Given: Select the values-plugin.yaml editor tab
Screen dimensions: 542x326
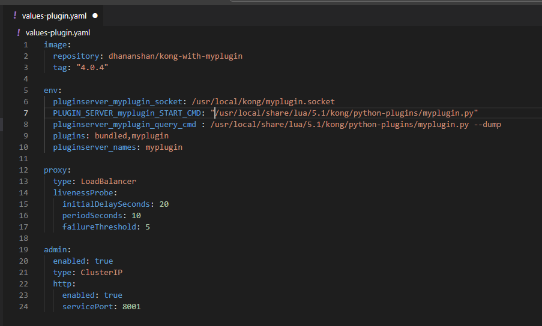Looking at the screenshot, I should 56,16.
